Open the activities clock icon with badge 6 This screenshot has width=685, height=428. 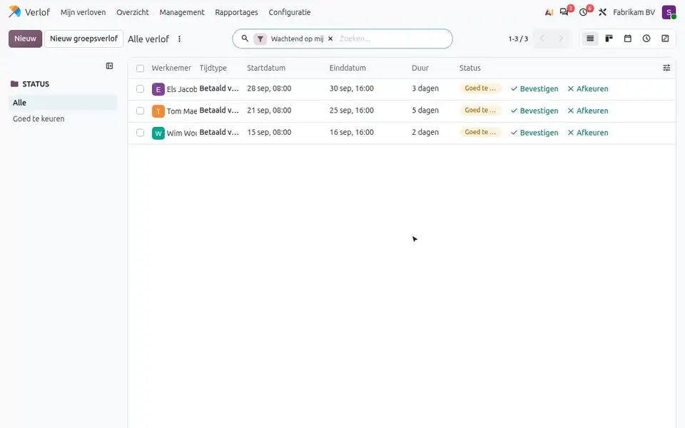[583, 12]
